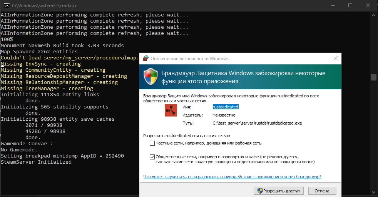
Task: Click the highlighted rustdedicated name field
Action: click(226, 107)
